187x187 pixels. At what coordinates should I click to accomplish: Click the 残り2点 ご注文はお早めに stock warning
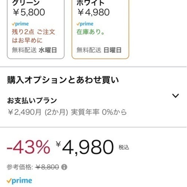(34, 36)
